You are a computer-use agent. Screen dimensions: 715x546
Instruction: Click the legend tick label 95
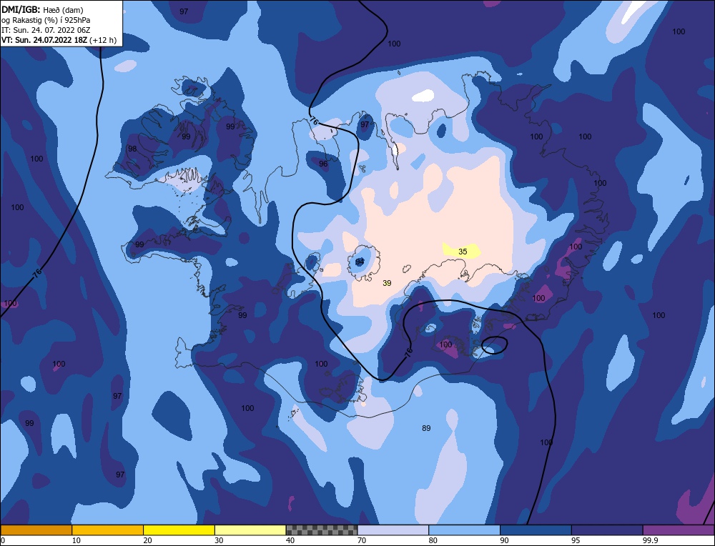tap(576, 540)
